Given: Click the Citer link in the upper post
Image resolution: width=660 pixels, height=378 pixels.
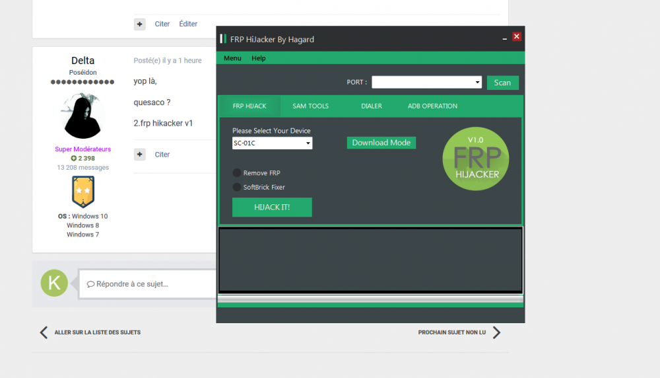Looking at the screenshot, I should click(x=162, y=24).
